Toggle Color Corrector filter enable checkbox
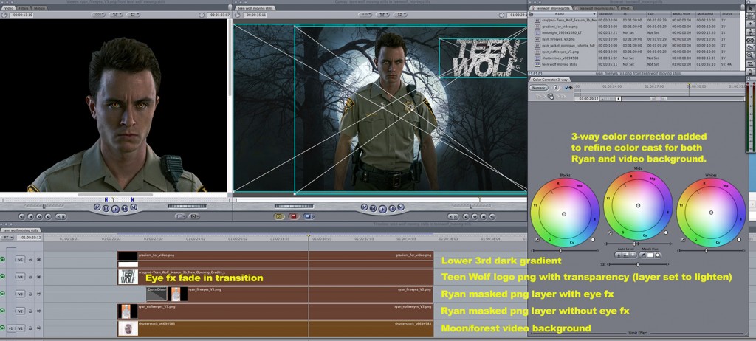Image resolution: width=756 pixels, height=341 pixels. pos(566,88)
